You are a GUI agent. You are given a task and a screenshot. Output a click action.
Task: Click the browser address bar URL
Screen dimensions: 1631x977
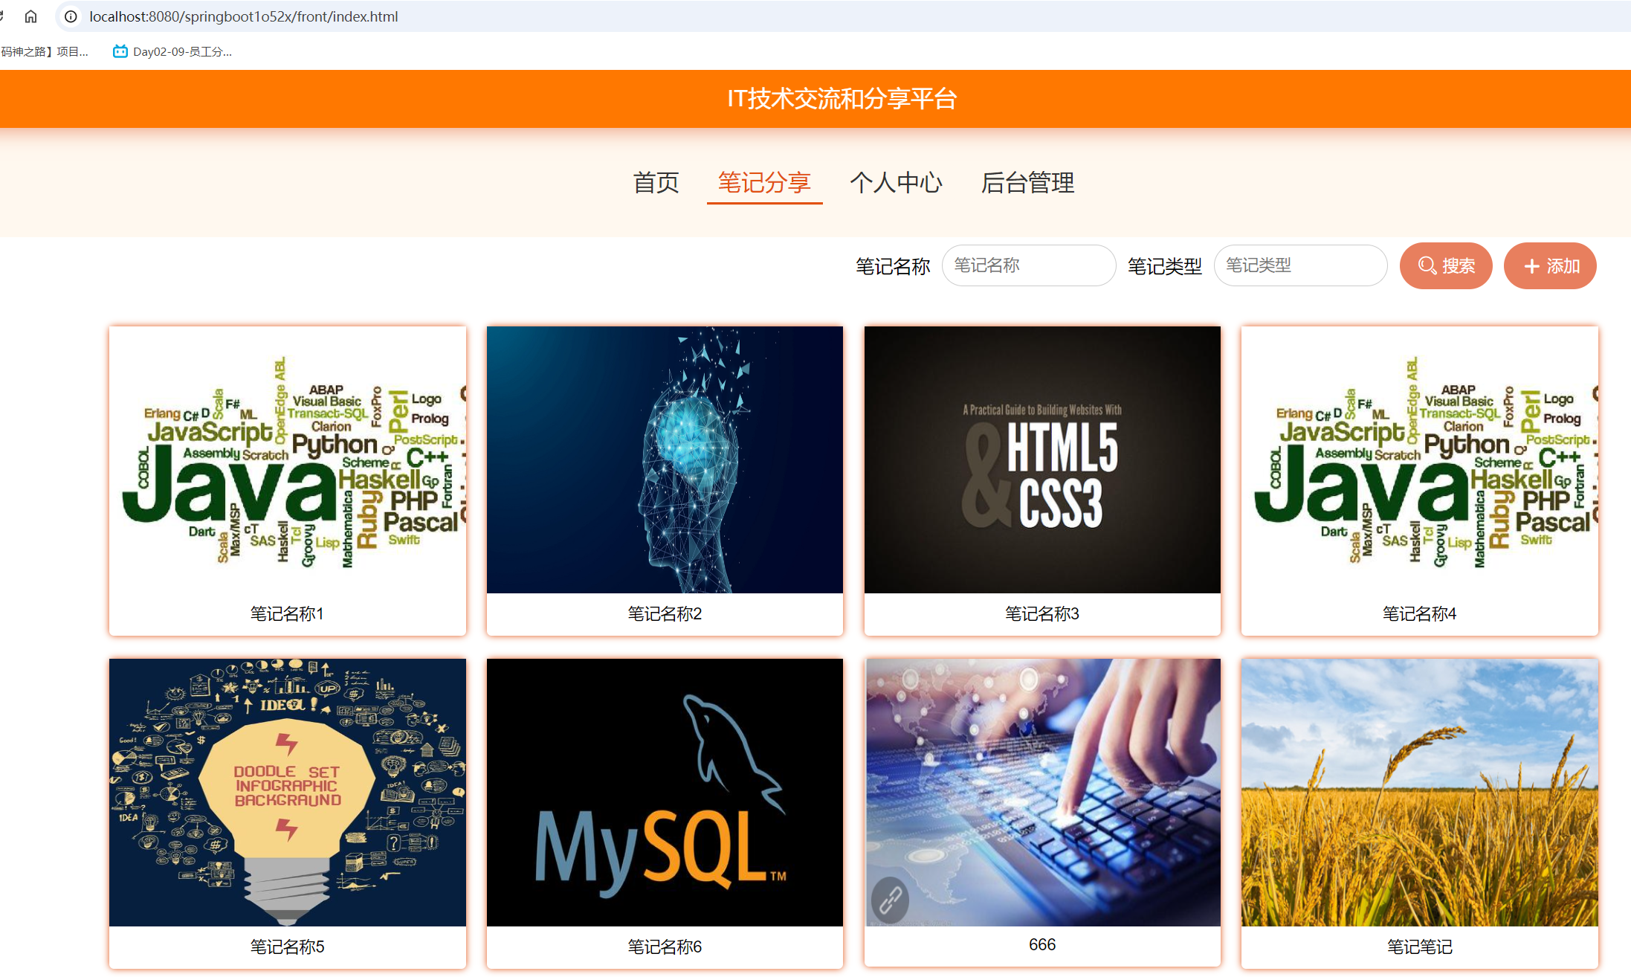pyautogui.click(x=244, y=16)
